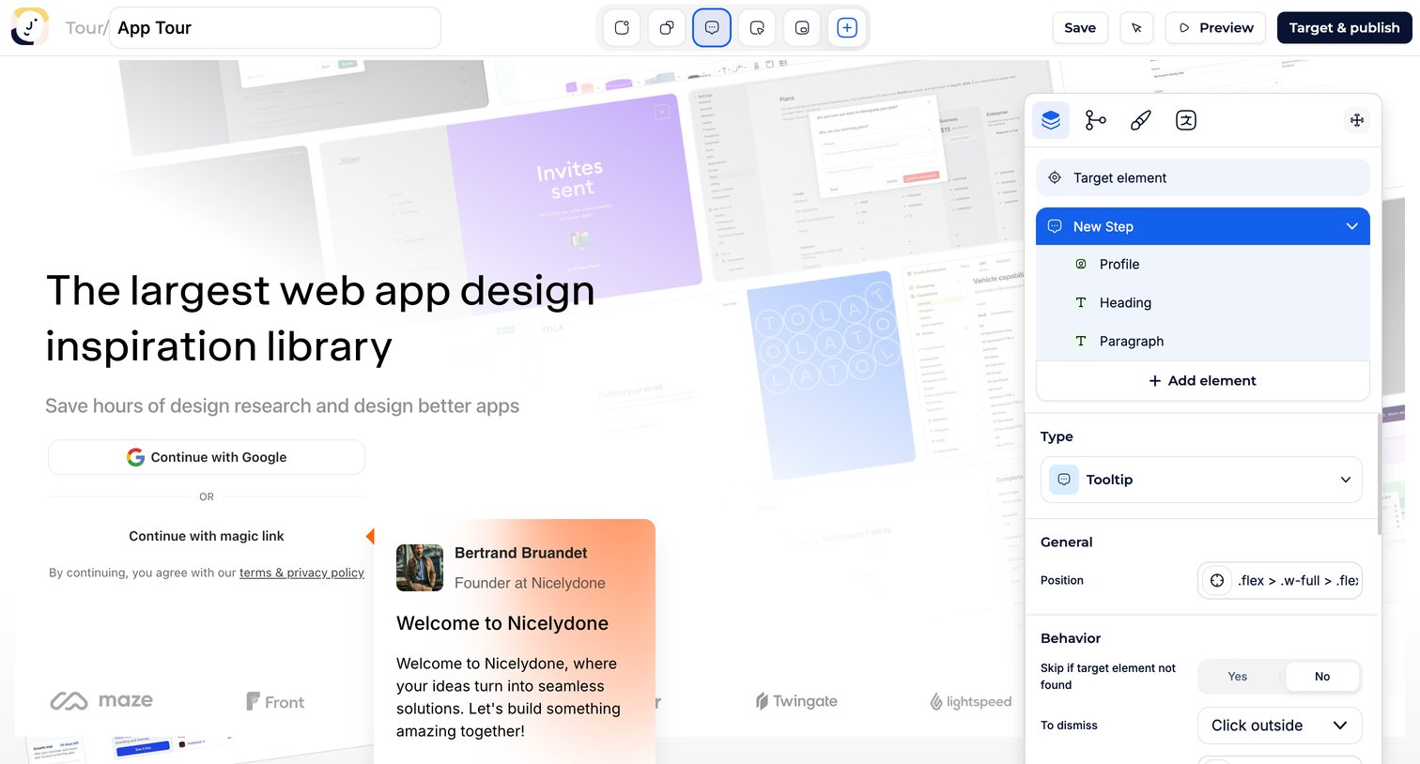The width and height of the screenshot is (1420, 764).
Task: Select the Welcome to Nicelydone heading text
Action: point(502,623)
